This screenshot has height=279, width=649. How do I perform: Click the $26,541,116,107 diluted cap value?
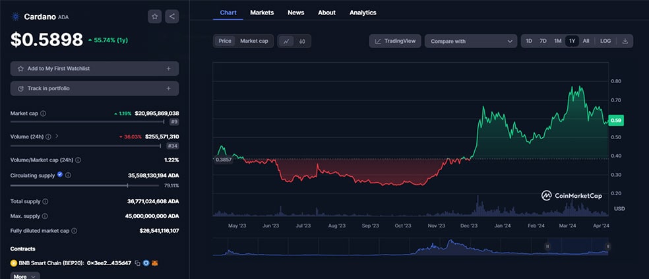(x=160, y=231)
